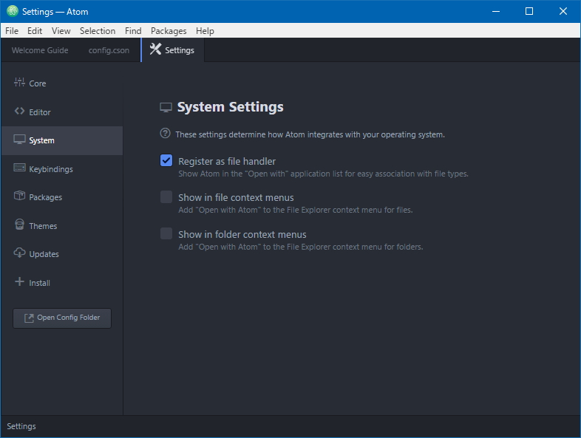
Task: Click the Register as file handler label
Action: coord(227,162)
